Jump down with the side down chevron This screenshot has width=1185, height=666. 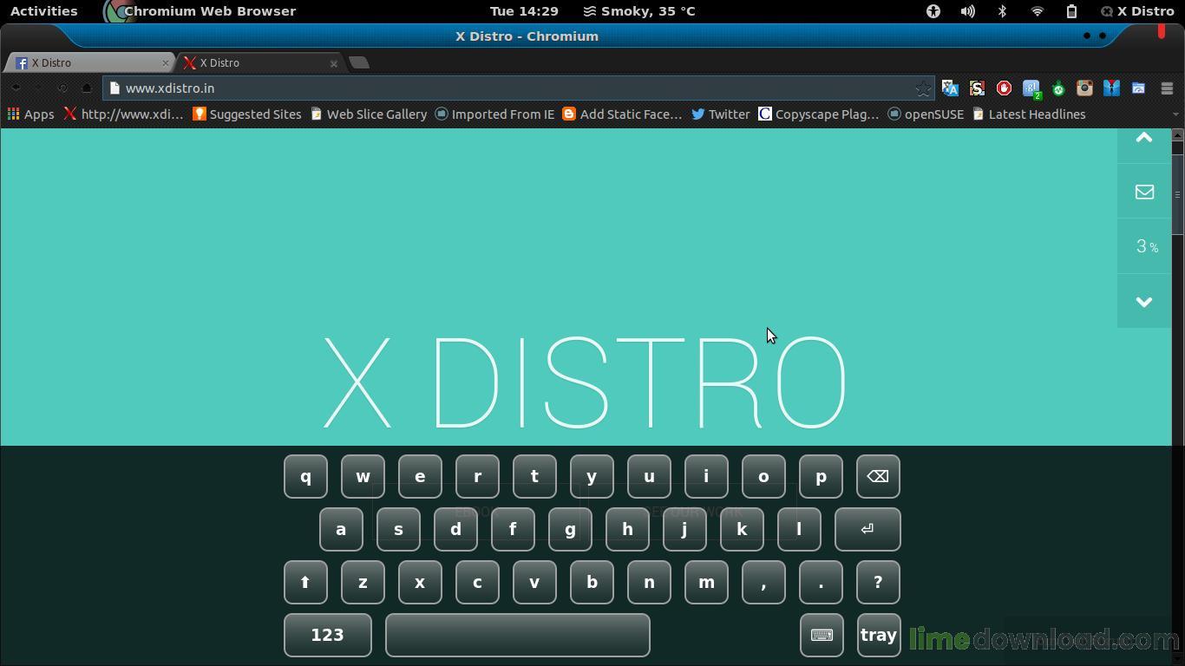tap(1144, 302)
